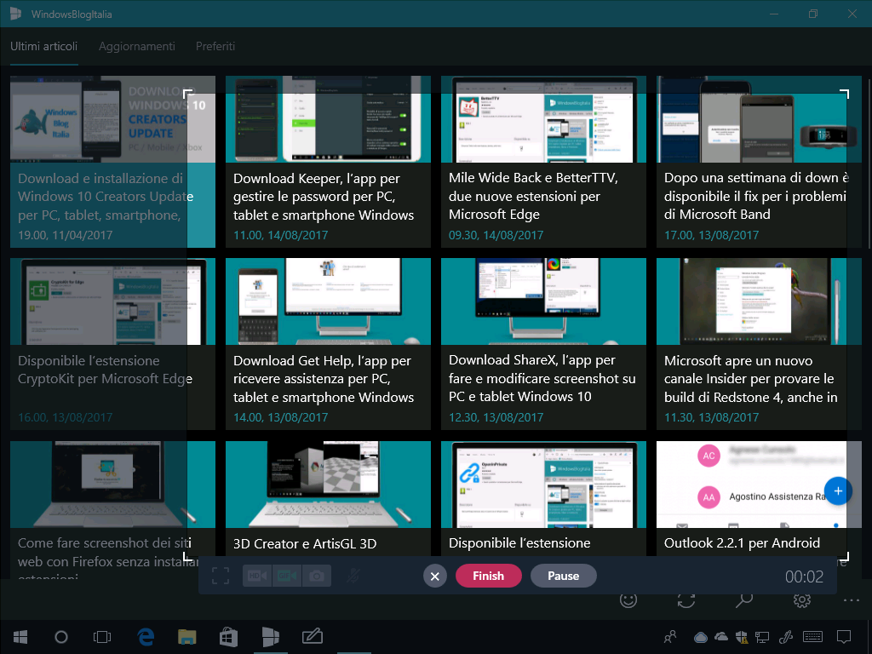Open Windows Ink Workspace tray icon
Screen dimensions: 872x654
[x=786, y=637]
